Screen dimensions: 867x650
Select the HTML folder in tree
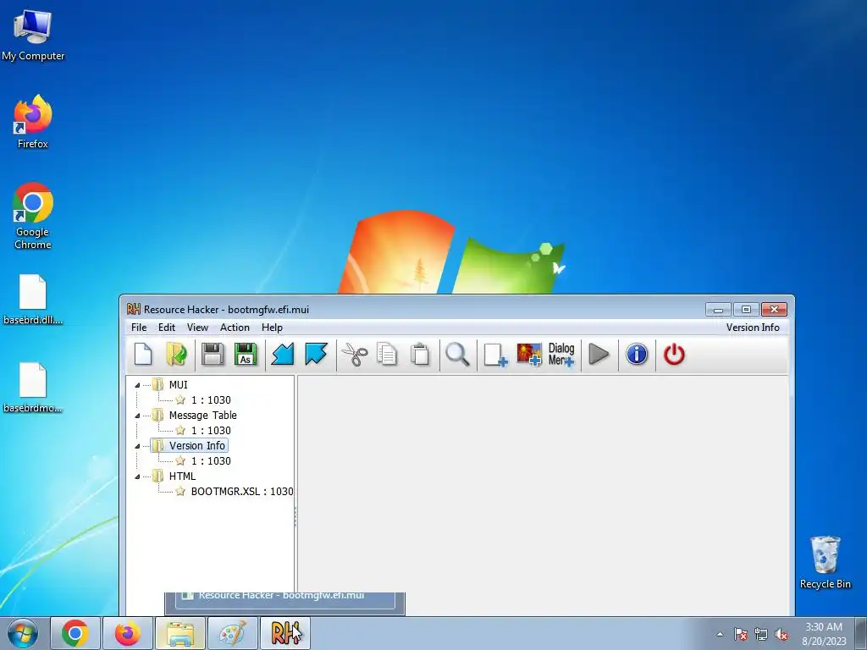182,476
